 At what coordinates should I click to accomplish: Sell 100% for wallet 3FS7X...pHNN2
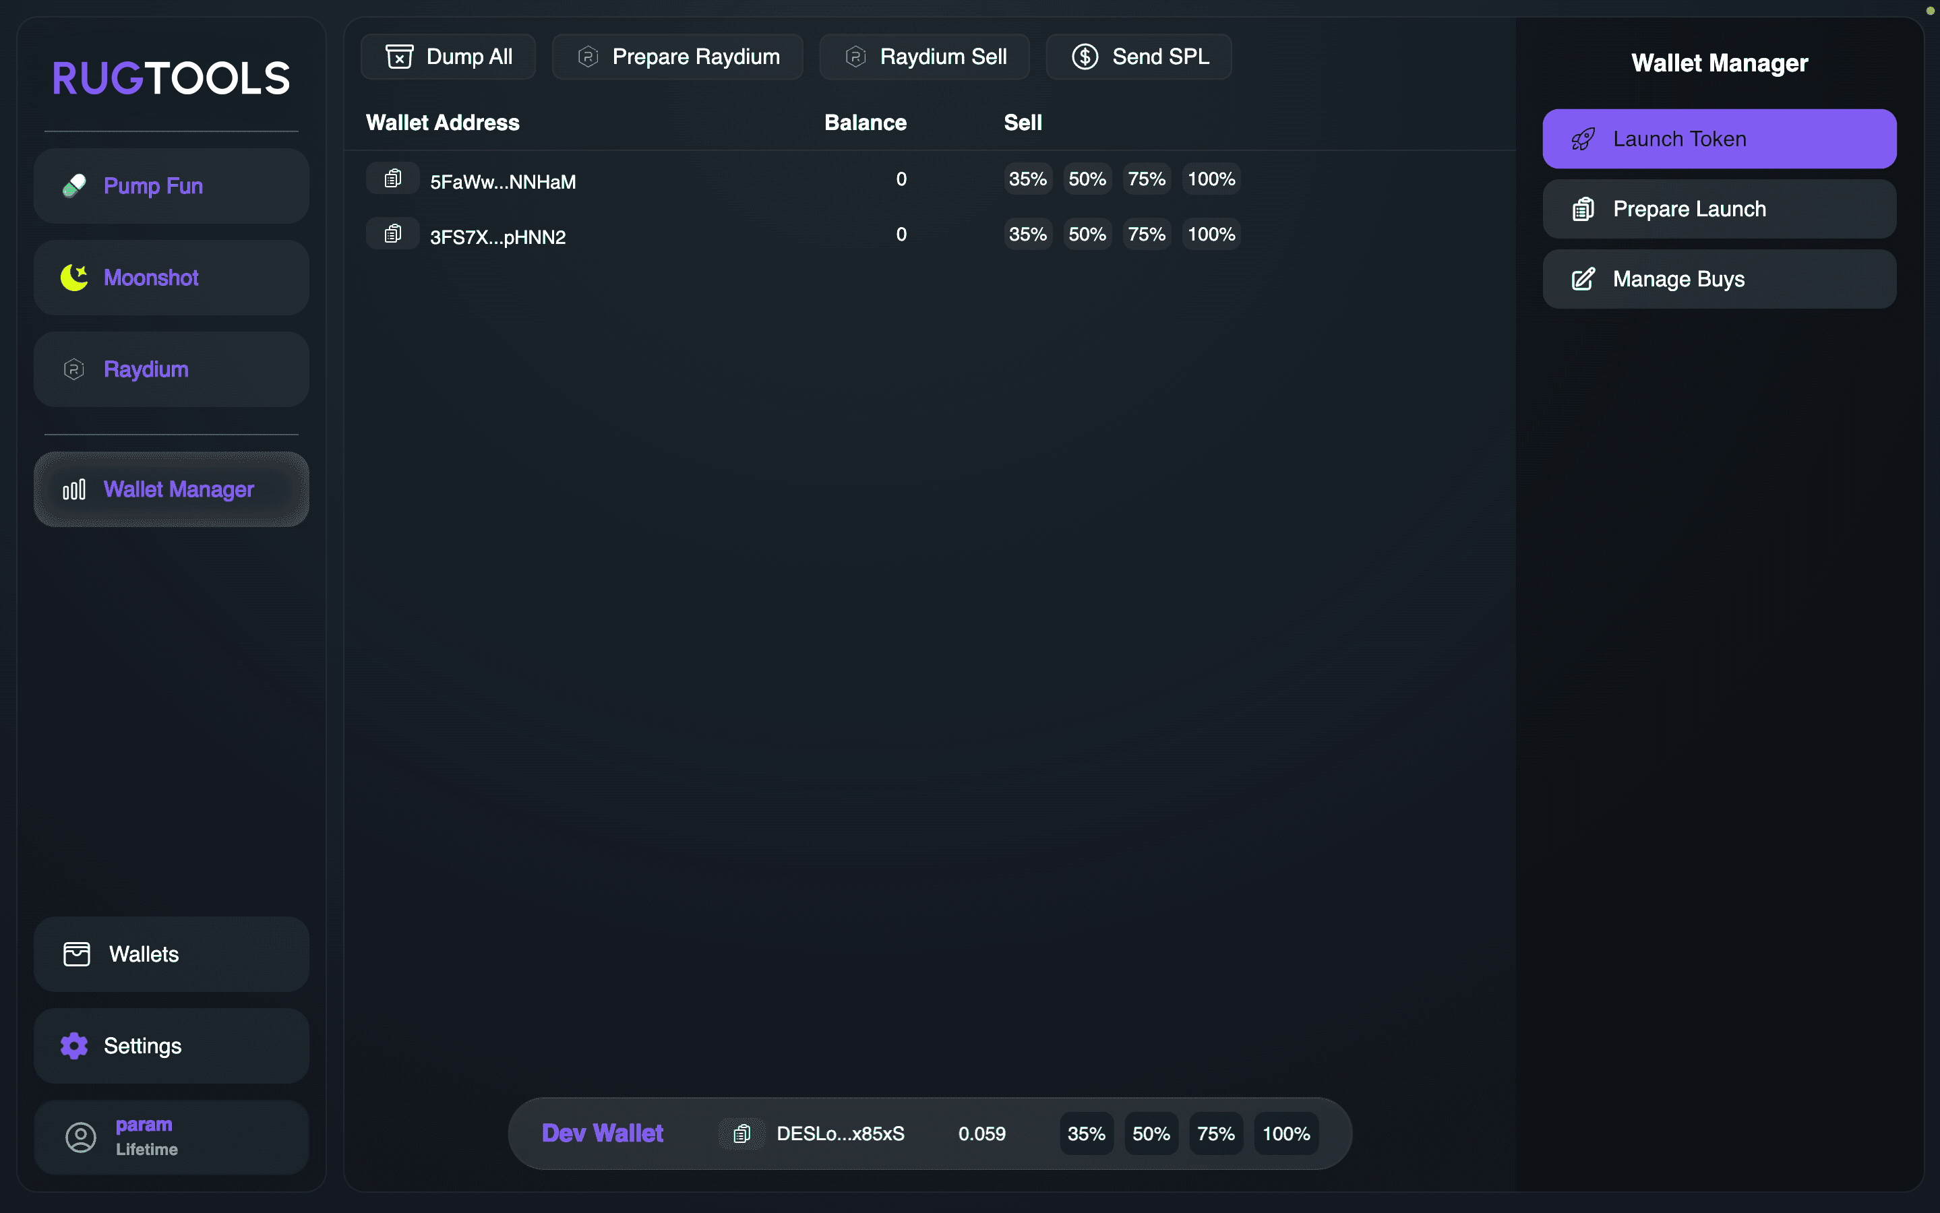coord(1210,235)
